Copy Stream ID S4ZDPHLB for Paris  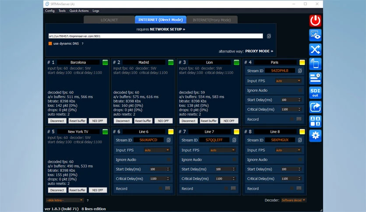click(300, 71)
